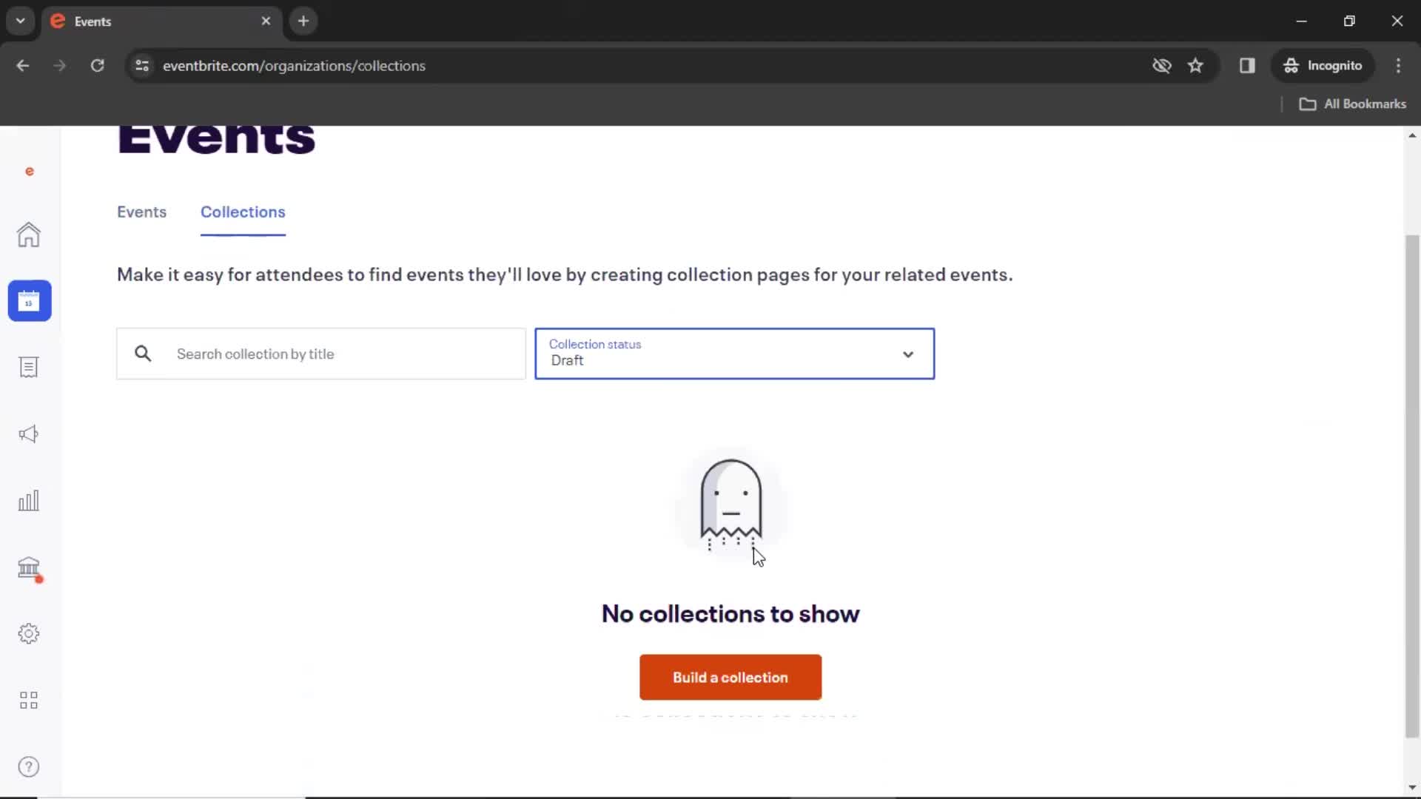Click the Apps grid icon
Image resolution: width=1421 pixels, height=799 pixels.
pyautogui.click(x=28, y=701)
